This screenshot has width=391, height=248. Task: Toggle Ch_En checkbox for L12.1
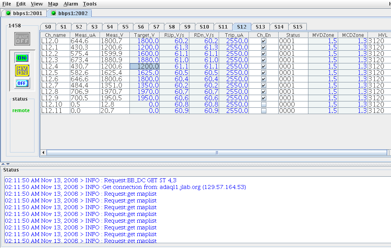click(x=264, y=47)
